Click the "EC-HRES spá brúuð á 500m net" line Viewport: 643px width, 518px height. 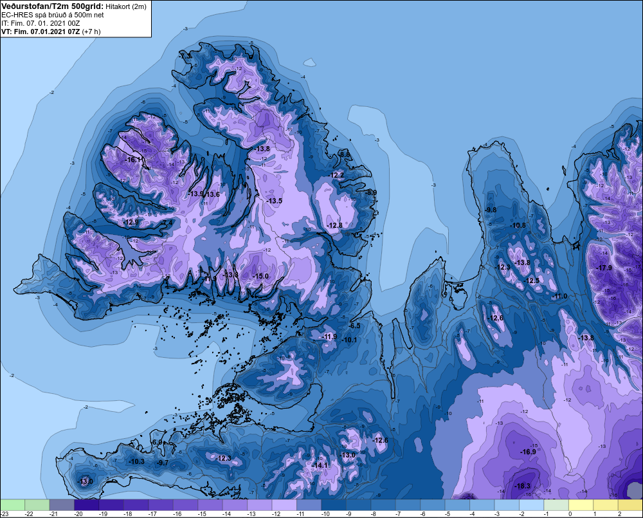pos(53,15)
